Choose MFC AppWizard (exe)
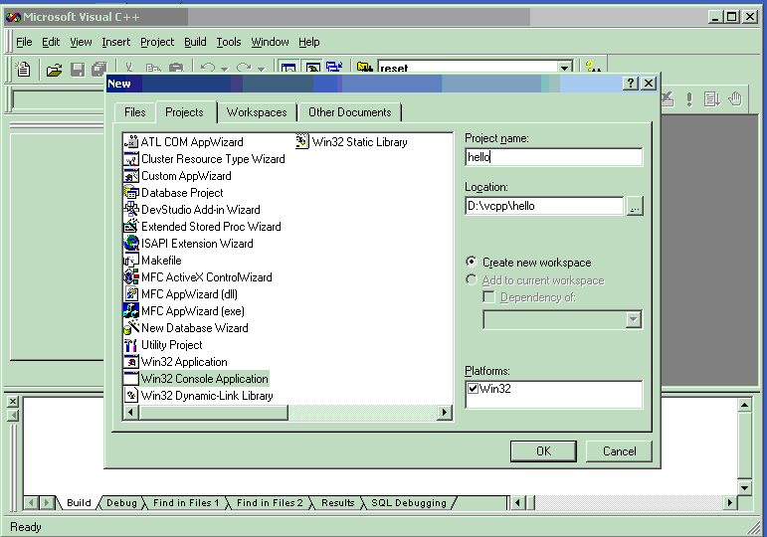The image size is (767, 537). pos(184,311)
